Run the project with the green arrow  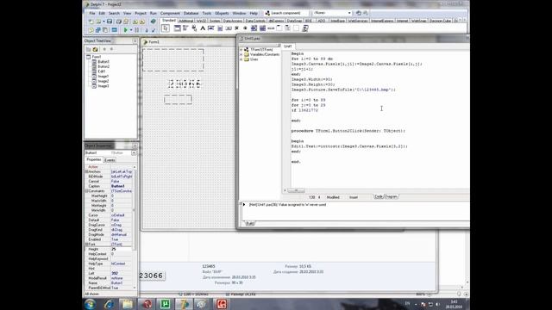(125, 31)
